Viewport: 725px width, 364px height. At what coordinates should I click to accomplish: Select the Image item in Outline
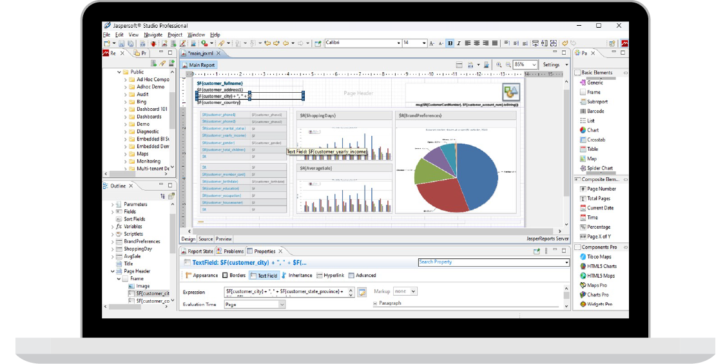(139, 286)
